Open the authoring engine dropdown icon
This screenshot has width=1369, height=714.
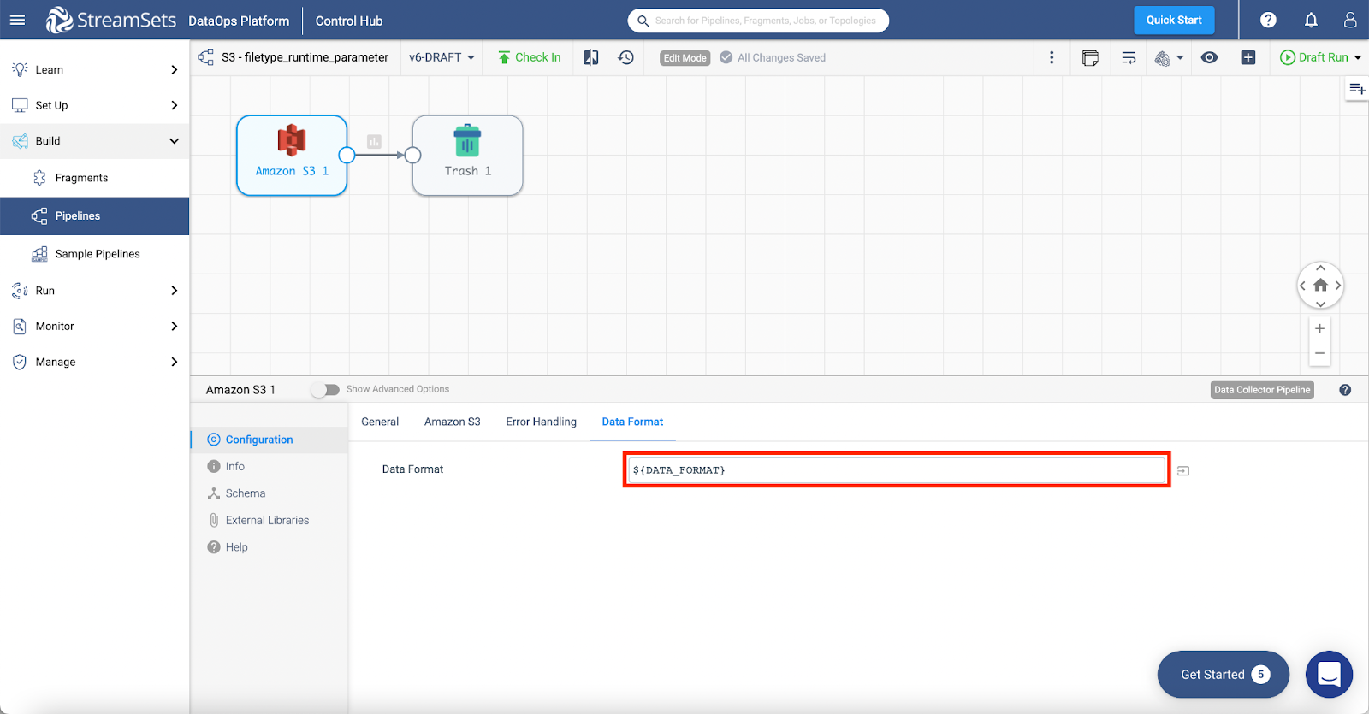coord(1169,57)
